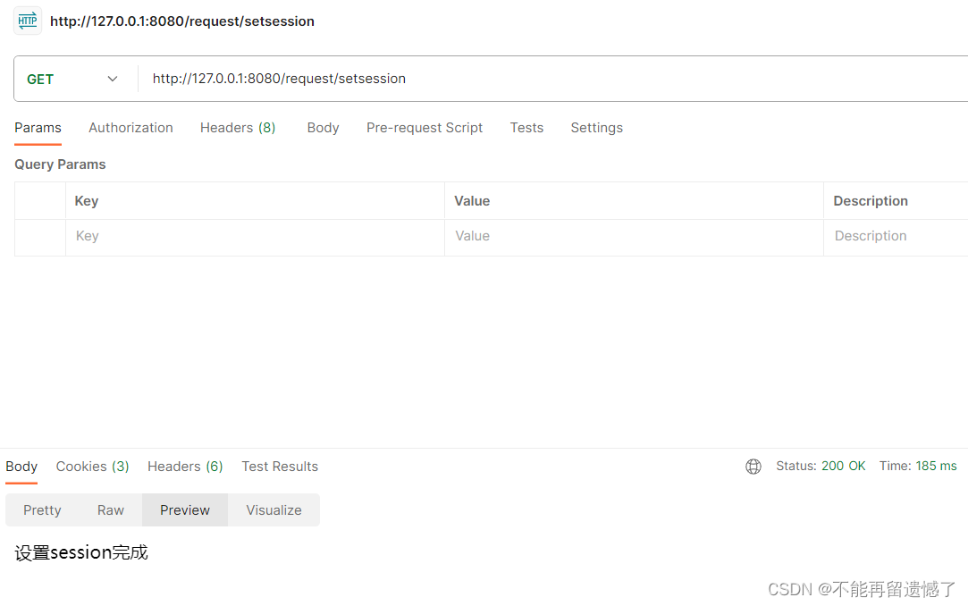Click the empty Description cell in Query Params
This screenshot has height=606, width=968.
coord(896,237)
